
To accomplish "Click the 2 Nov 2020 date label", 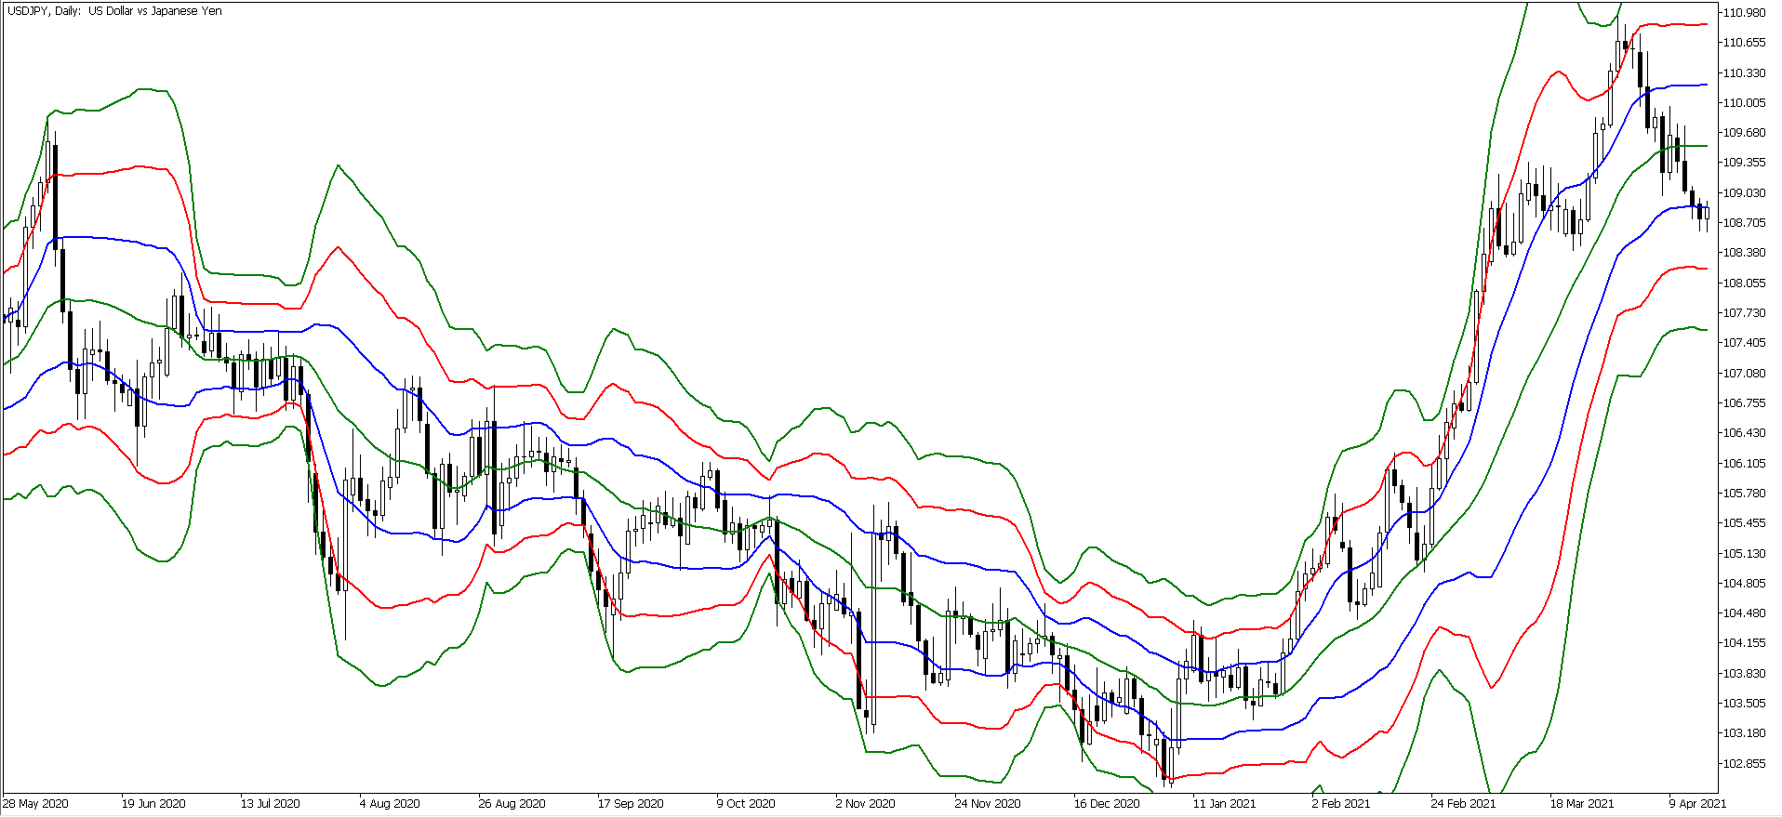I will click(x=865, y=804).
